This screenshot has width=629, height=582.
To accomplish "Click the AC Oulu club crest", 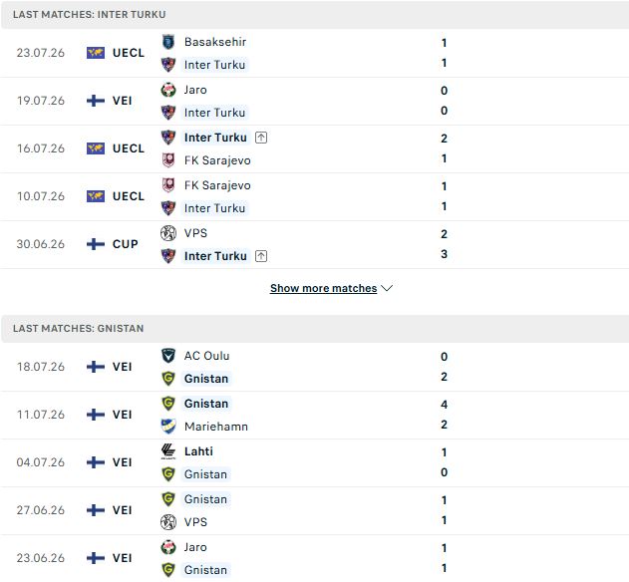I will [168, 356].
